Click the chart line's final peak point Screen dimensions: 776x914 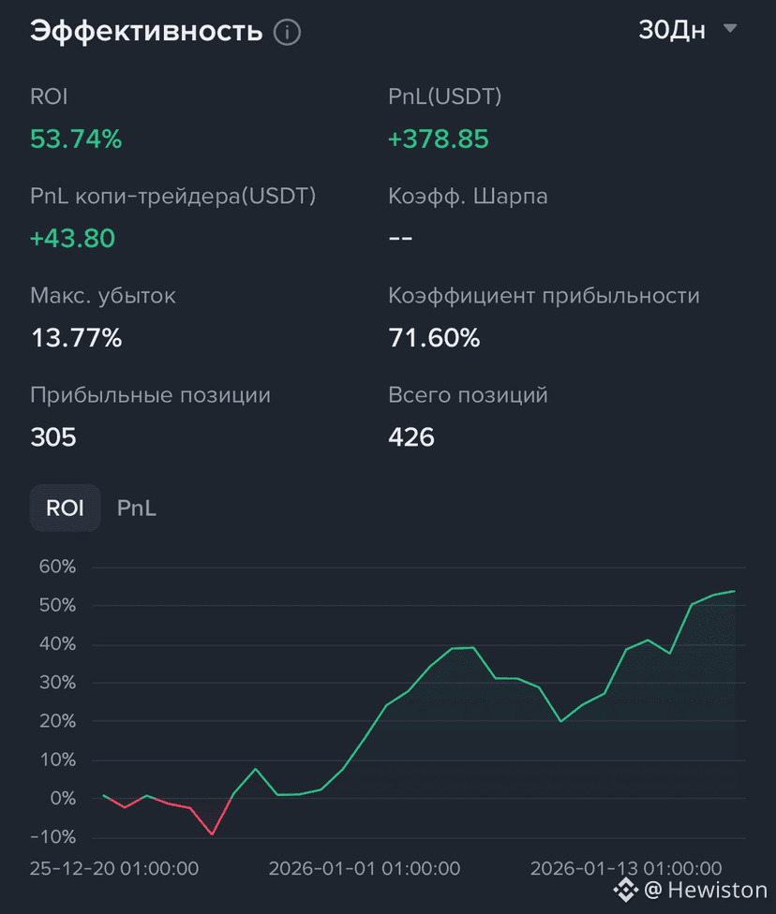[734, 591]
